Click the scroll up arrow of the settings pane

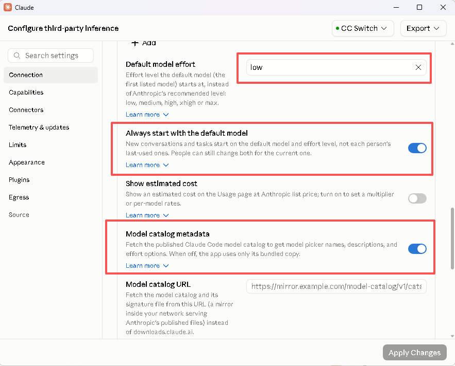(x=452, y=44)
